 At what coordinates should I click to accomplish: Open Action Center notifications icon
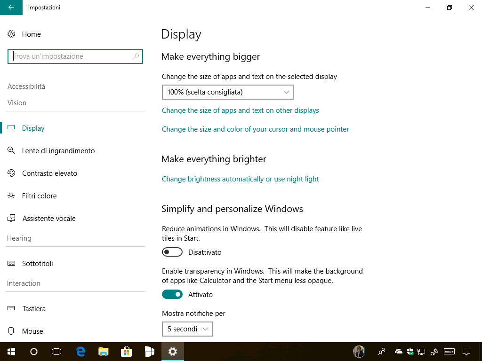click(x=466, y=352)
